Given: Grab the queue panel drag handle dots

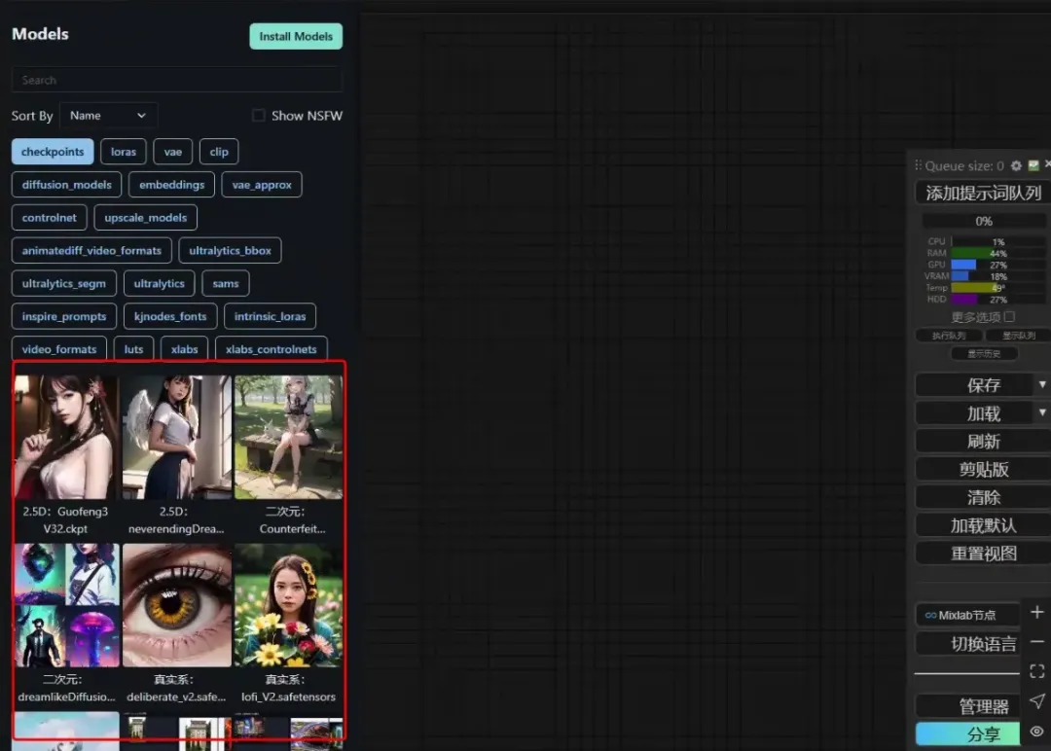Looking at the screenshot, I should 919,164.
